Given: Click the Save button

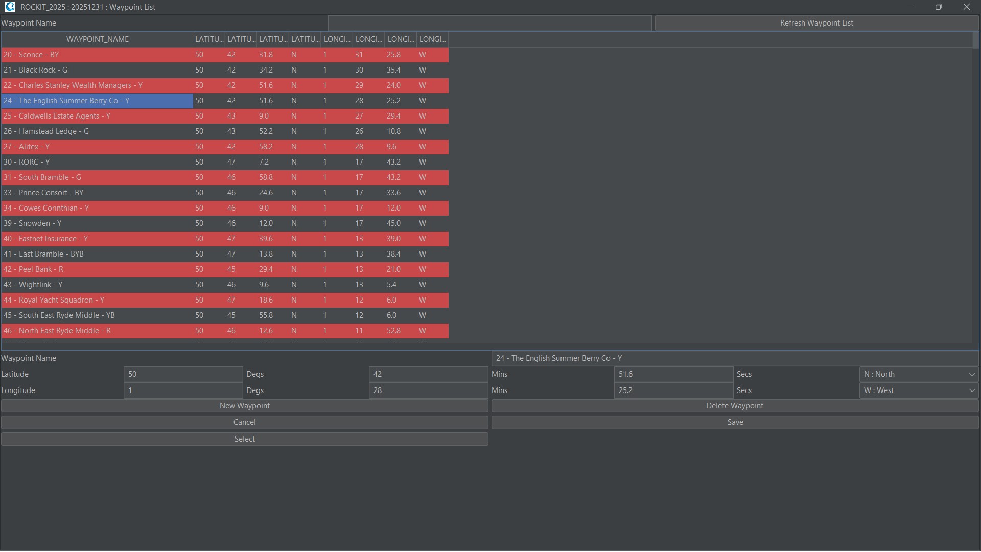Looking at the screenshot, I should [735, 422].
